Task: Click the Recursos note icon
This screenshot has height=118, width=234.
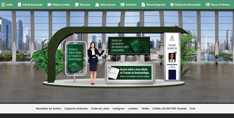Action: point(77,5)
